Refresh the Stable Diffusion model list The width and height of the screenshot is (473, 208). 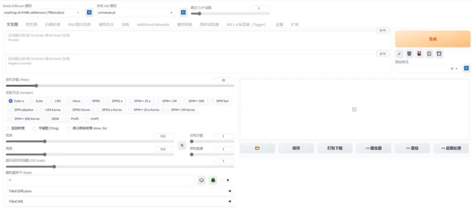coord(89,13)
